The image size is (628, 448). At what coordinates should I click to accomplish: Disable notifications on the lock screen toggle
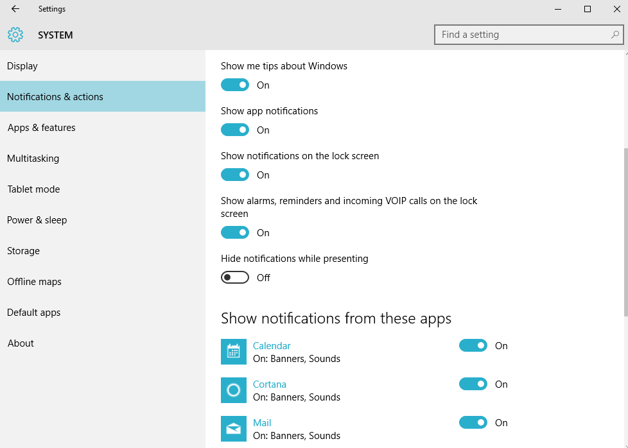coord(235,175)
